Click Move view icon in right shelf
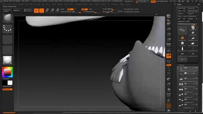This screenshot has width=203, height=114. 168,79
